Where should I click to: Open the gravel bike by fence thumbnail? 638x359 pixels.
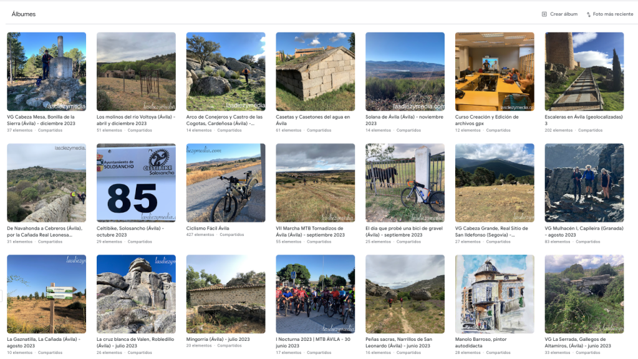point(405,182)
